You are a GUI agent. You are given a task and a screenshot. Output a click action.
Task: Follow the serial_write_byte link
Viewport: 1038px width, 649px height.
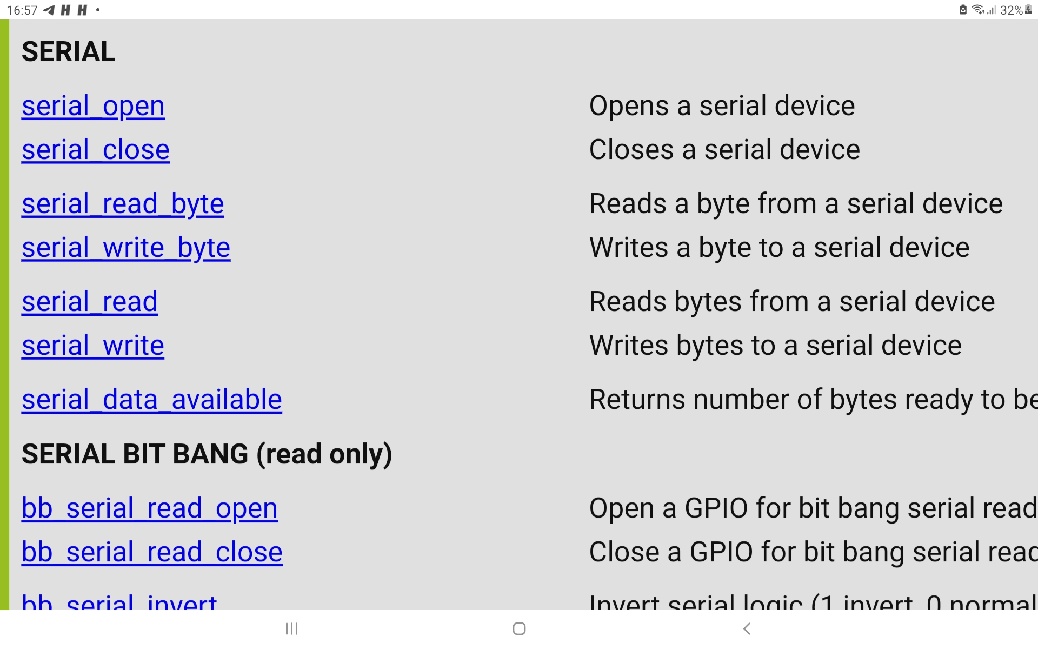[x=126, y=248]
